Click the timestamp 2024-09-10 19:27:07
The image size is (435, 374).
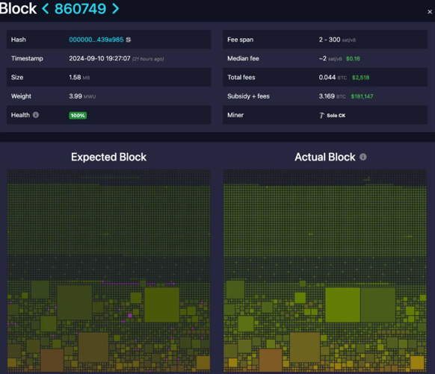tap(99, 58)
